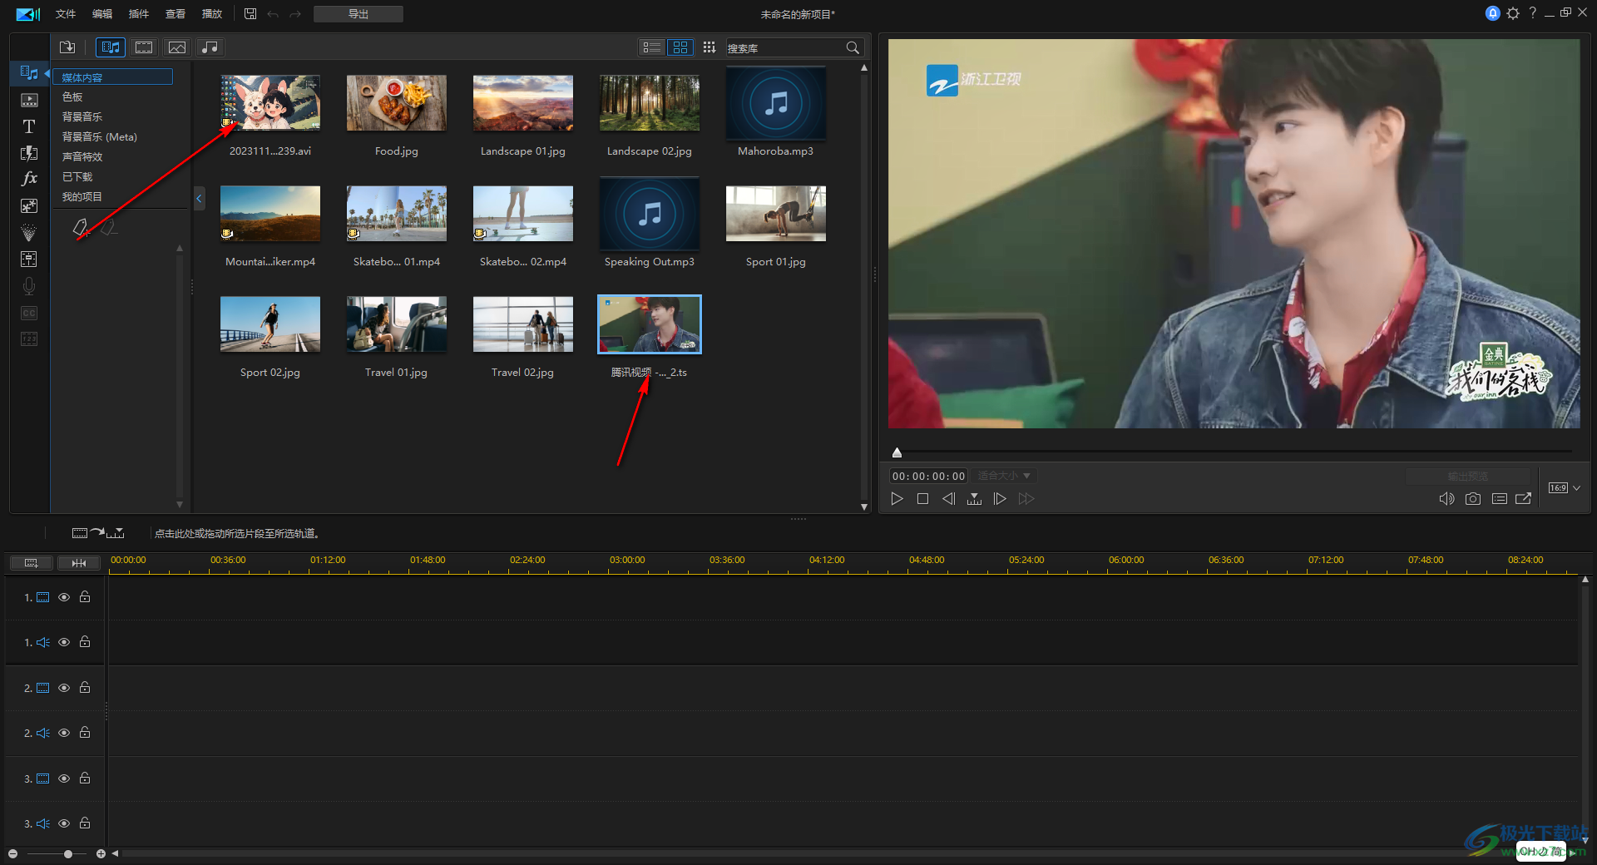Select 背景音乐 (Meta) category
The width and height of the screenshot is (1597, 865).
point(100,137)
